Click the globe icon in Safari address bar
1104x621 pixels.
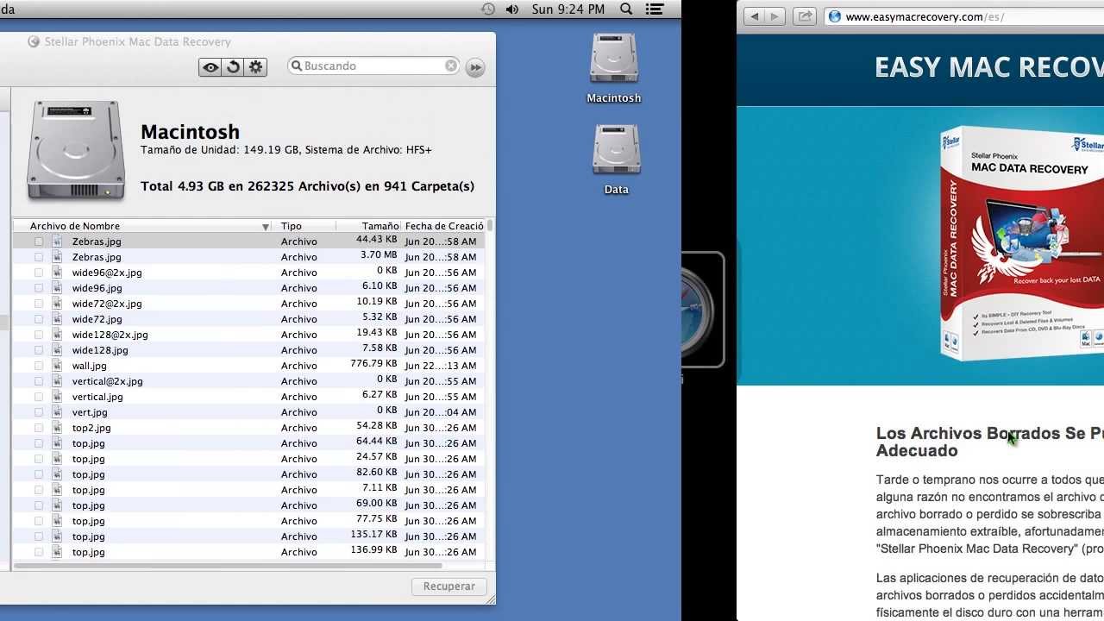point(835,16)
